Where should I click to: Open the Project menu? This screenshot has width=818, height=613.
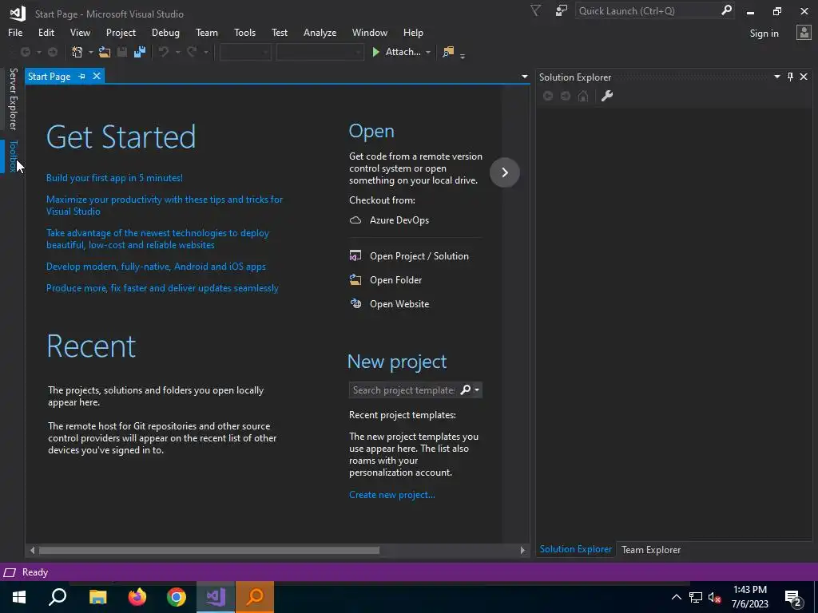click(x=121, y=32)
